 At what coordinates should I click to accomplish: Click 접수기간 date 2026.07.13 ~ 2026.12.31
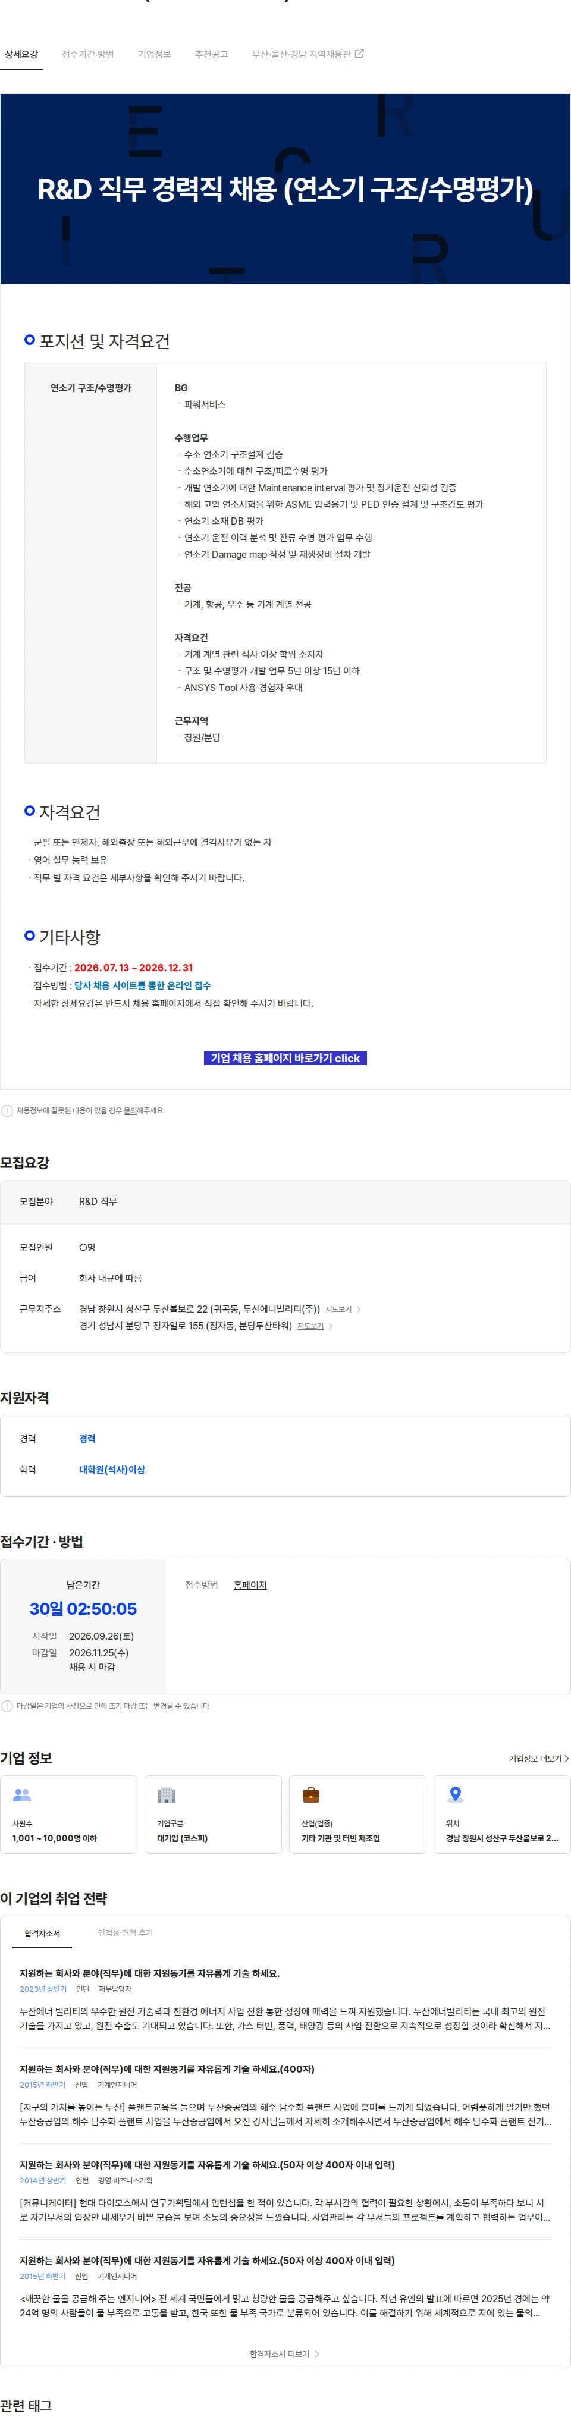click(133, 968)
